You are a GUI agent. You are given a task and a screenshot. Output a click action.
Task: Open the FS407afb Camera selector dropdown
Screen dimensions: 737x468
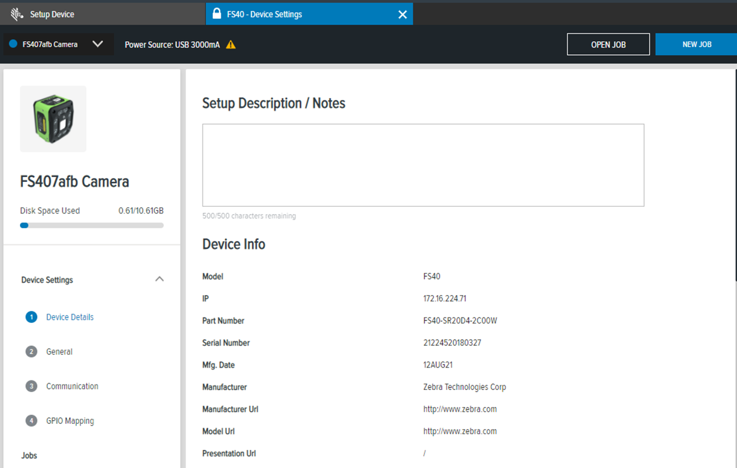point(97,44)
